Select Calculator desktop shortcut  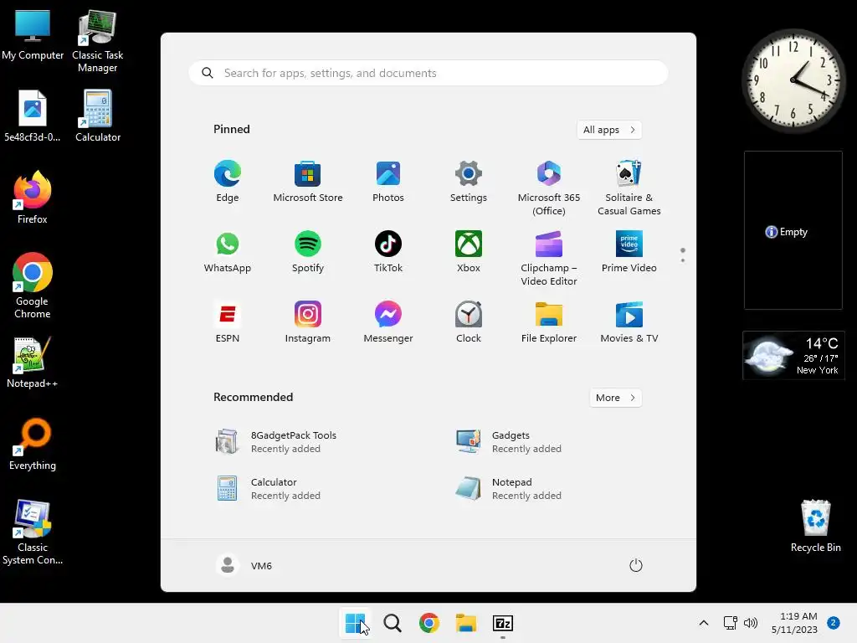coord(97,116)
